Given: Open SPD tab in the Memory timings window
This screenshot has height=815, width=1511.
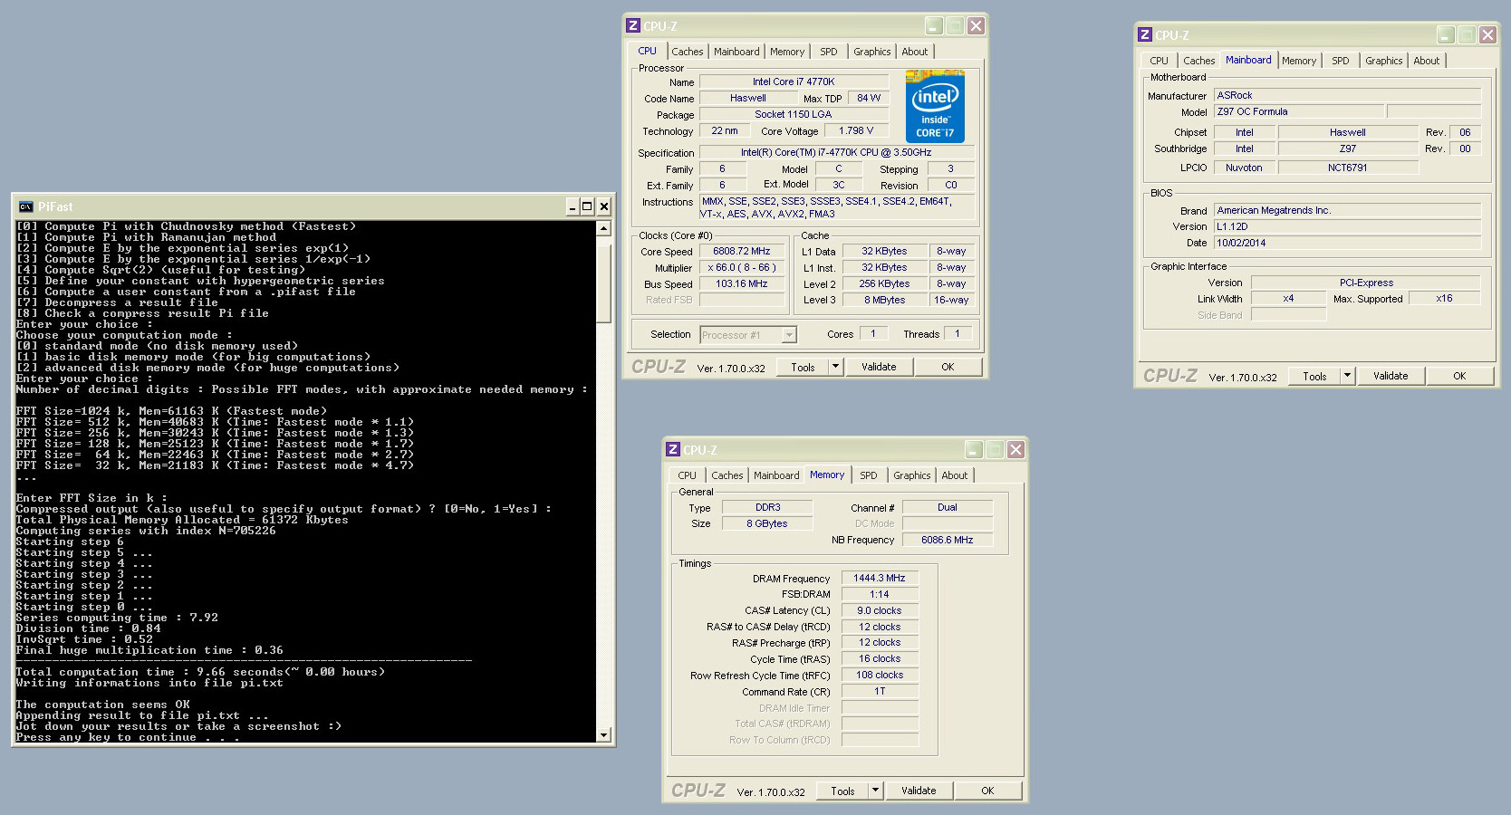Looking at the screenshot, I should click(868, 475).
